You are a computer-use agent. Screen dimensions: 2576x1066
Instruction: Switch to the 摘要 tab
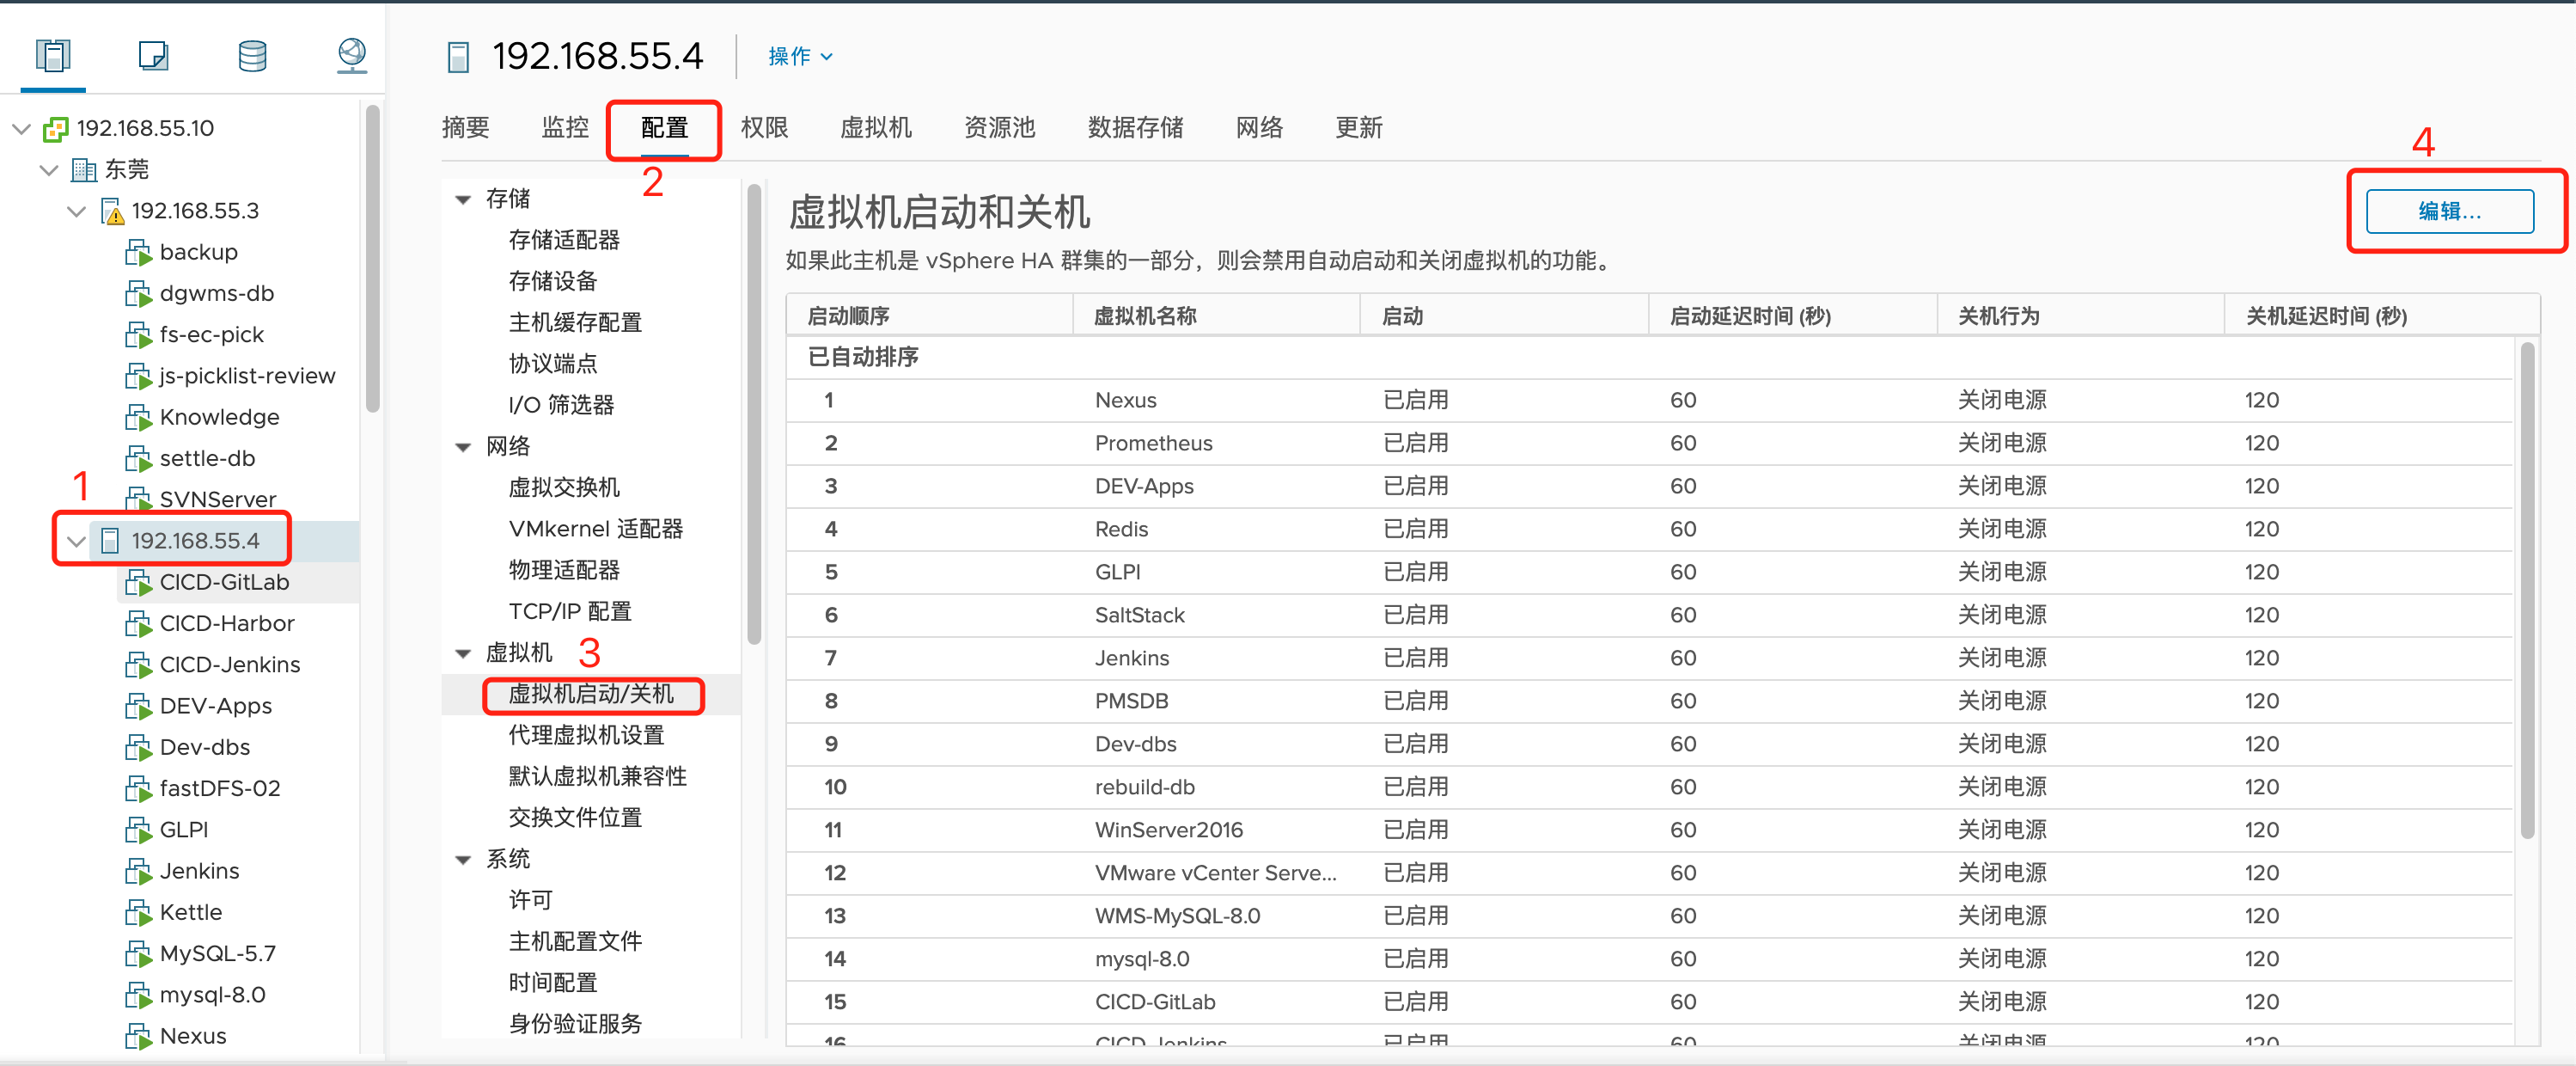(x=465, y=127)
